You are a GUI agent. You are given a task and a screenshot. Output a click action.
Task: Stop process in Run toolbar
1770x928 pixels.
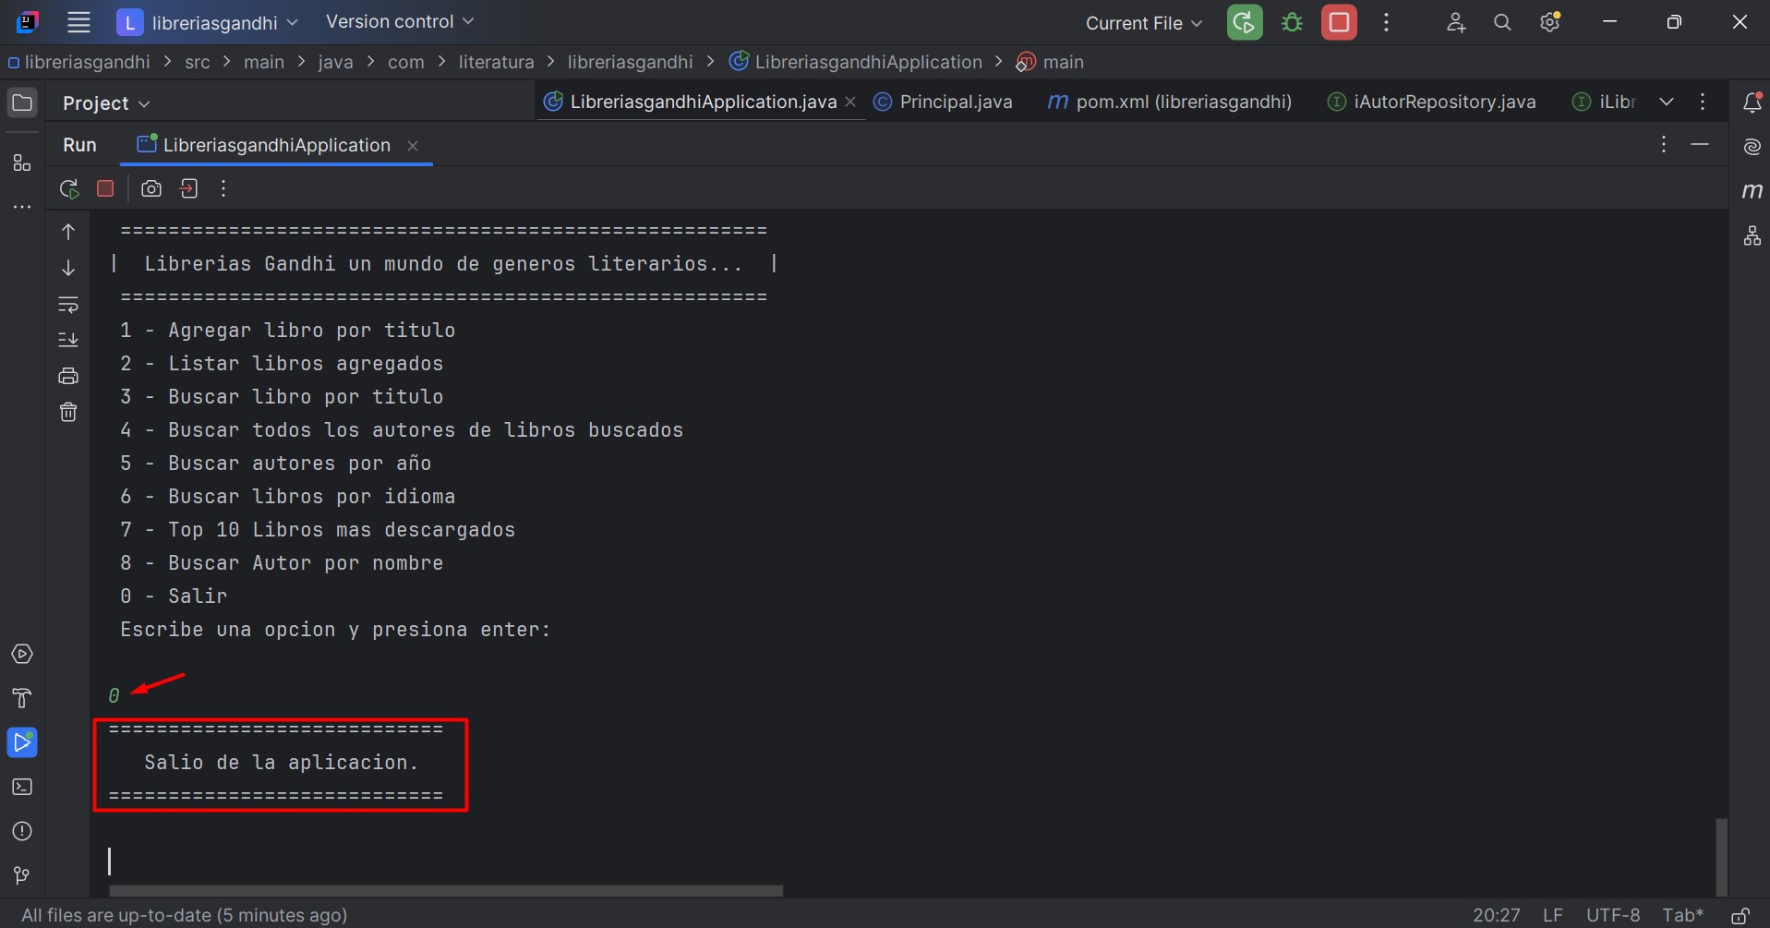[x=105, y=188]
